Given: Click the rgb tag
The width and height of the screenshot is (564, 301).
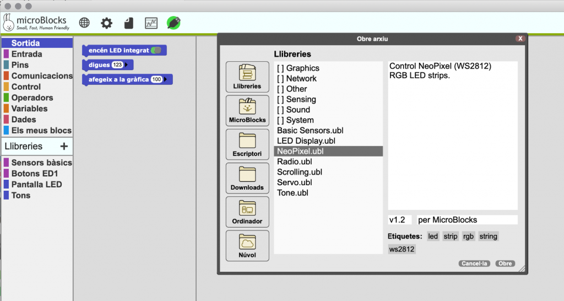Looking at the screenshot, I should click(x=468, y=236).
